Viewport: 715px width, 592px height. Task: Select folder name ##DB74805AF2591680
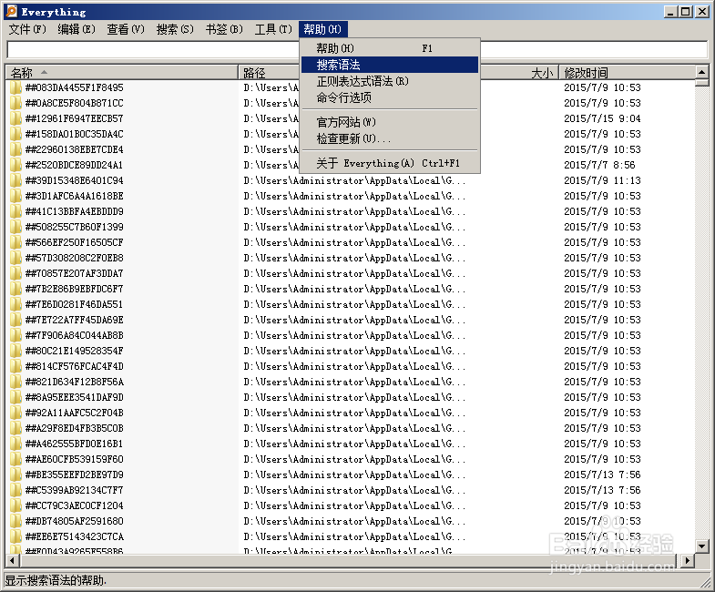[x=75, y=521]
